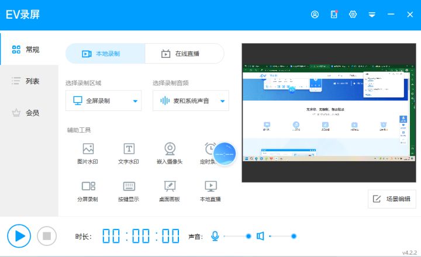Mute the microphone icon
Image resolution: width=421 pixels, height=257 pixels.
(x=215, y=236)
